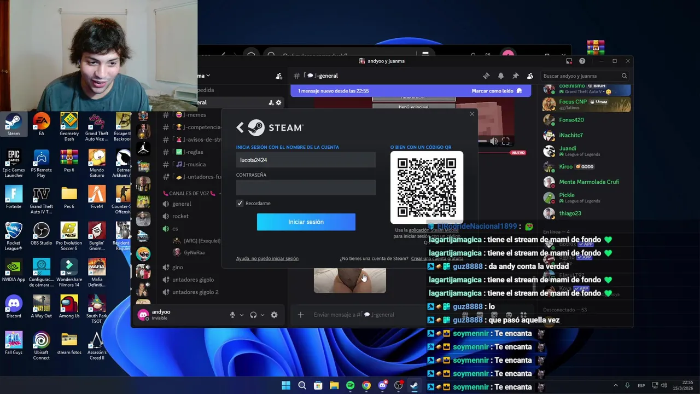Click the plus attach button in message bar

tap(300, 315)
